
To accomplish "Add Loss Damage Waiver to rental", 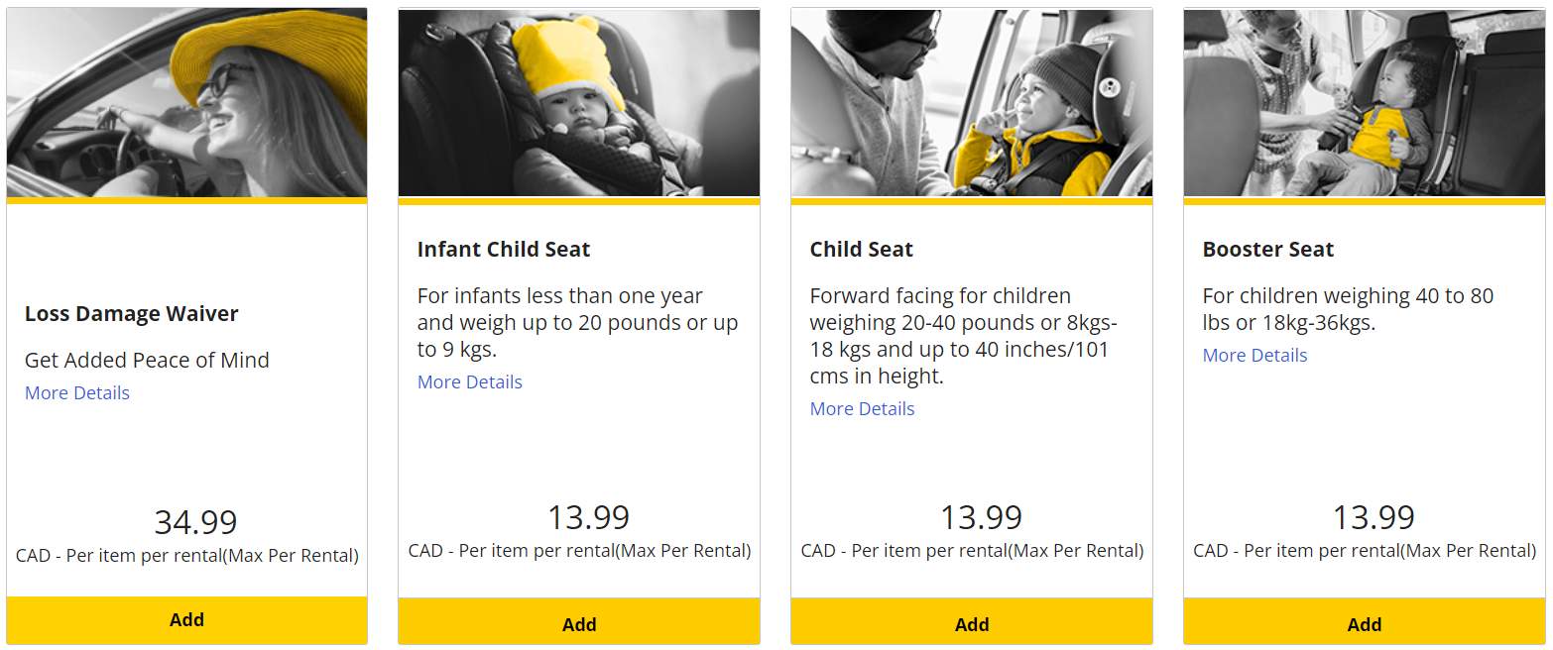I will pyautogui.click(x=186, y=620).
